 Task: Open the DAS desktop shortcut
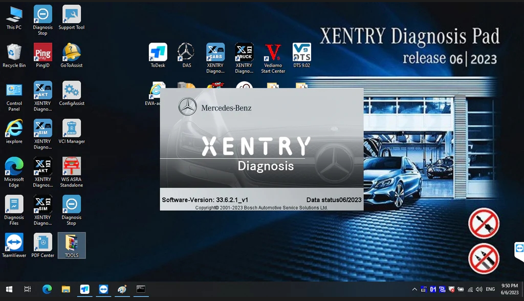[186, 55]
